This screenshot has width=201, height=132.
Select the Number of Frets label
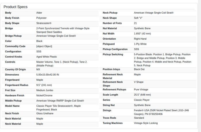(112, 23)
